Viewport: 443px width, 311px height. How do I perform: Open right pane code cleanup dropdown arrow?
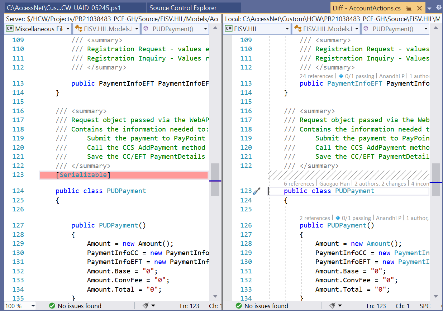point(340,306)
